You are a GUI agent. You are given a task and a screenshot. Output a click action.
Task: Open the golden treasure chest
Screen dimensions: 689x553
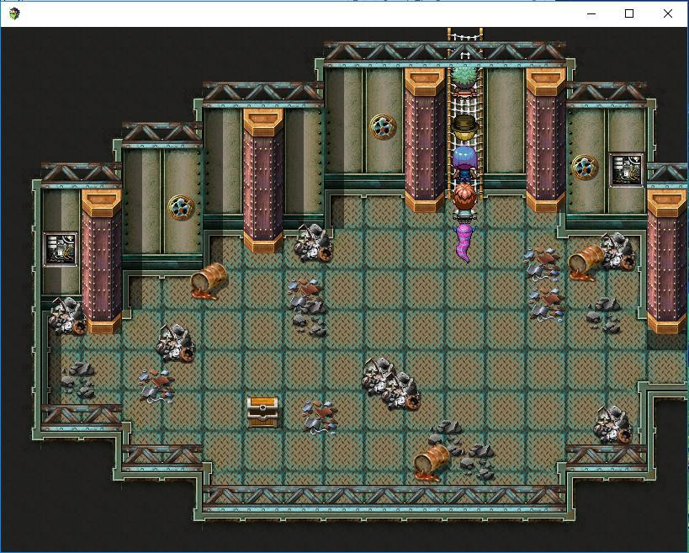262,412
